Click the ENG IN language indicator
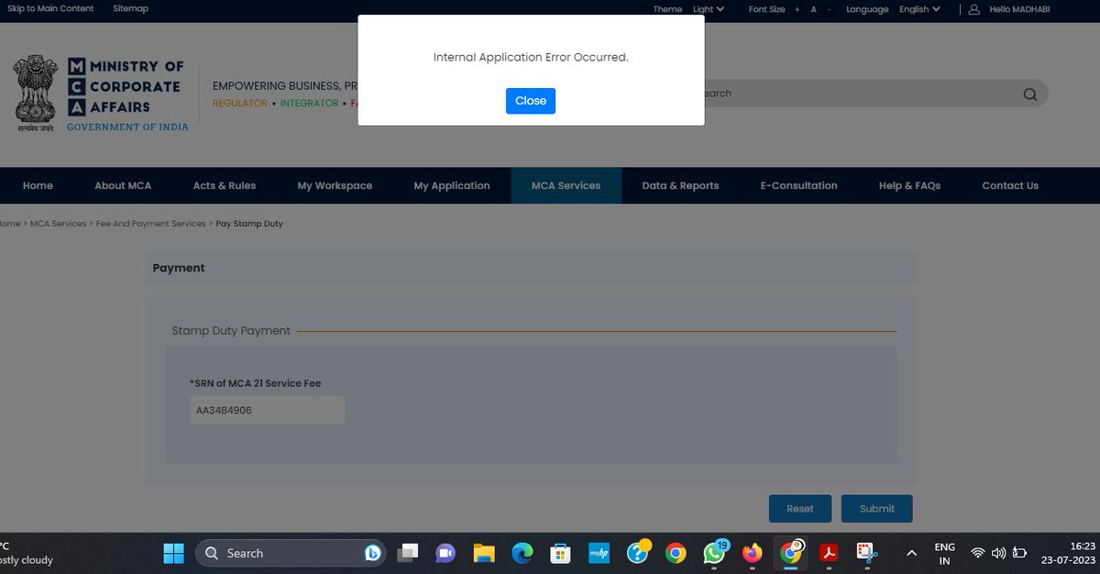This screenshot has height=574, width=1100. [944, 553]
